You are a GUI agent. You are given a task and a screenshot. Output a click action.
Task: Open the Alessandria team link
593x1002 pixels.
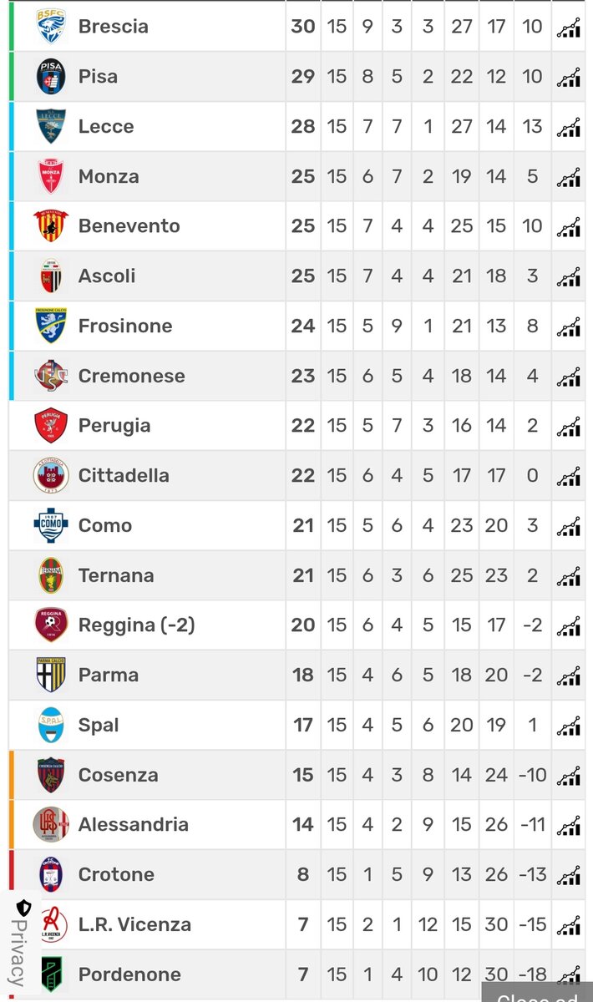tap(134, 825)
